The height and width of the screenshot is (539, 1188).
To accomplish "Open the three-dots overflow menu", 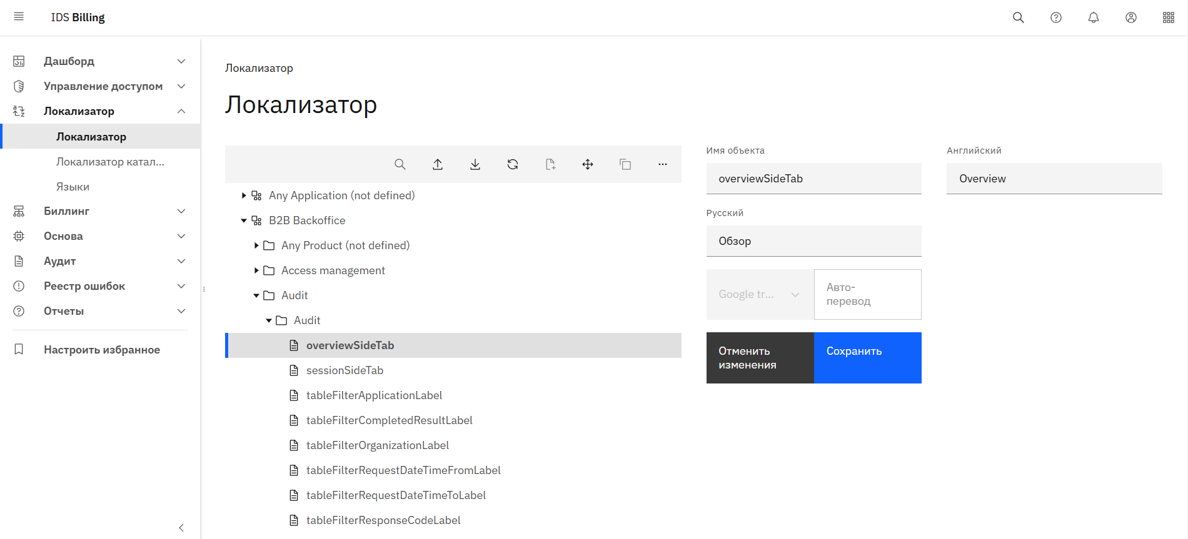I will pos(663,164).
